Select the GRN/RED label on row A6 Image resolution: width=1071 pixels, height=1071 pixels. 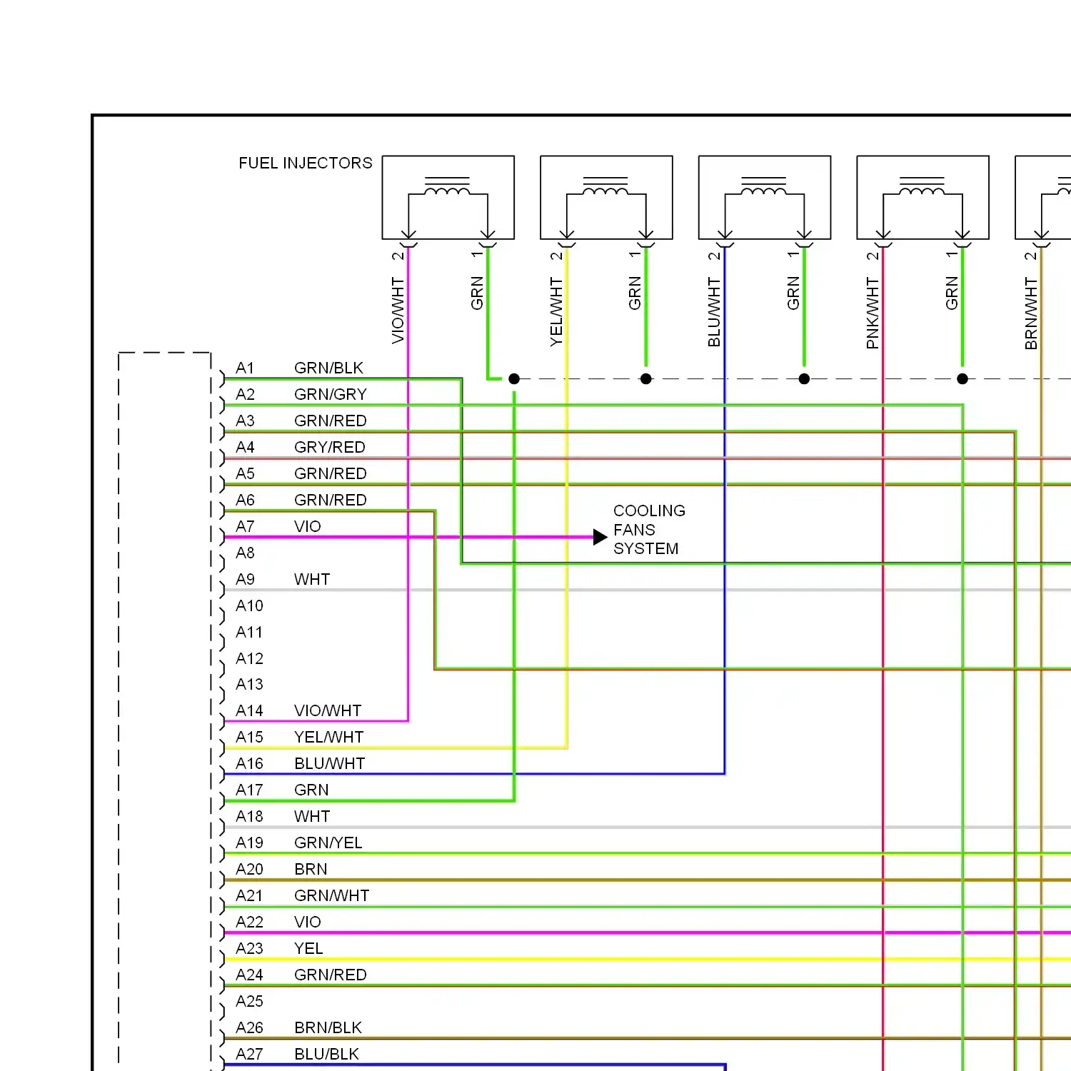pyautogui.click(x=331, y=501)
